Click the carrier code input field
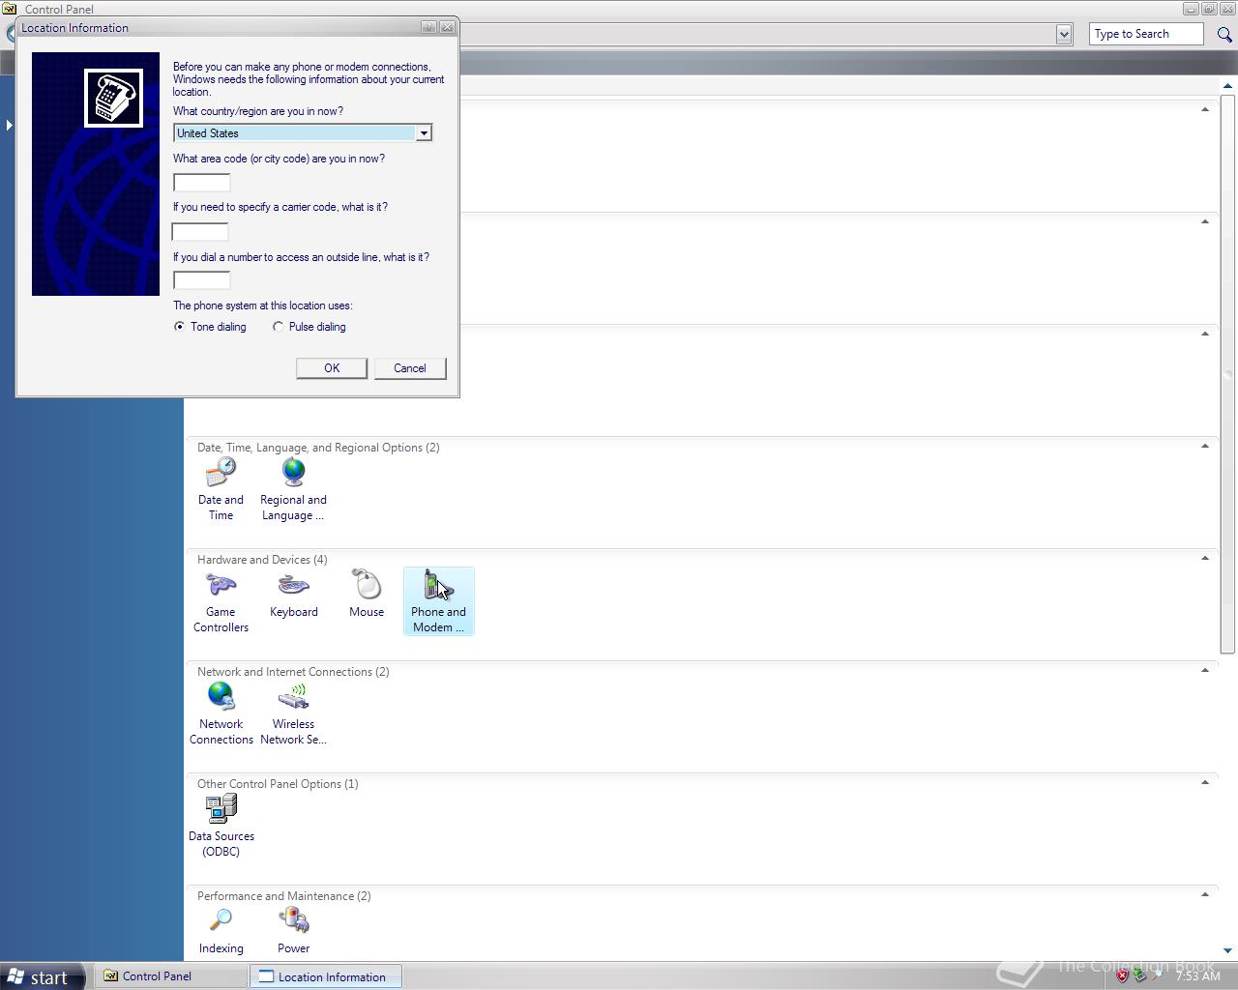Viewport: 1238px width, 990px height. [200, 232]
